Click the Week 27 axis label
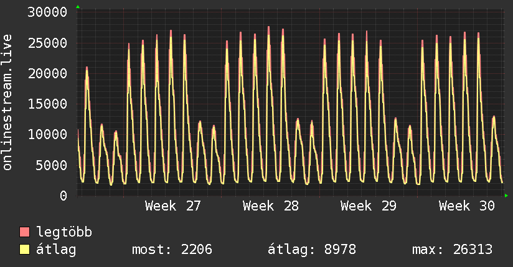Image resolution: width=513 pixels, height=267 pixels. pos(172,206)
